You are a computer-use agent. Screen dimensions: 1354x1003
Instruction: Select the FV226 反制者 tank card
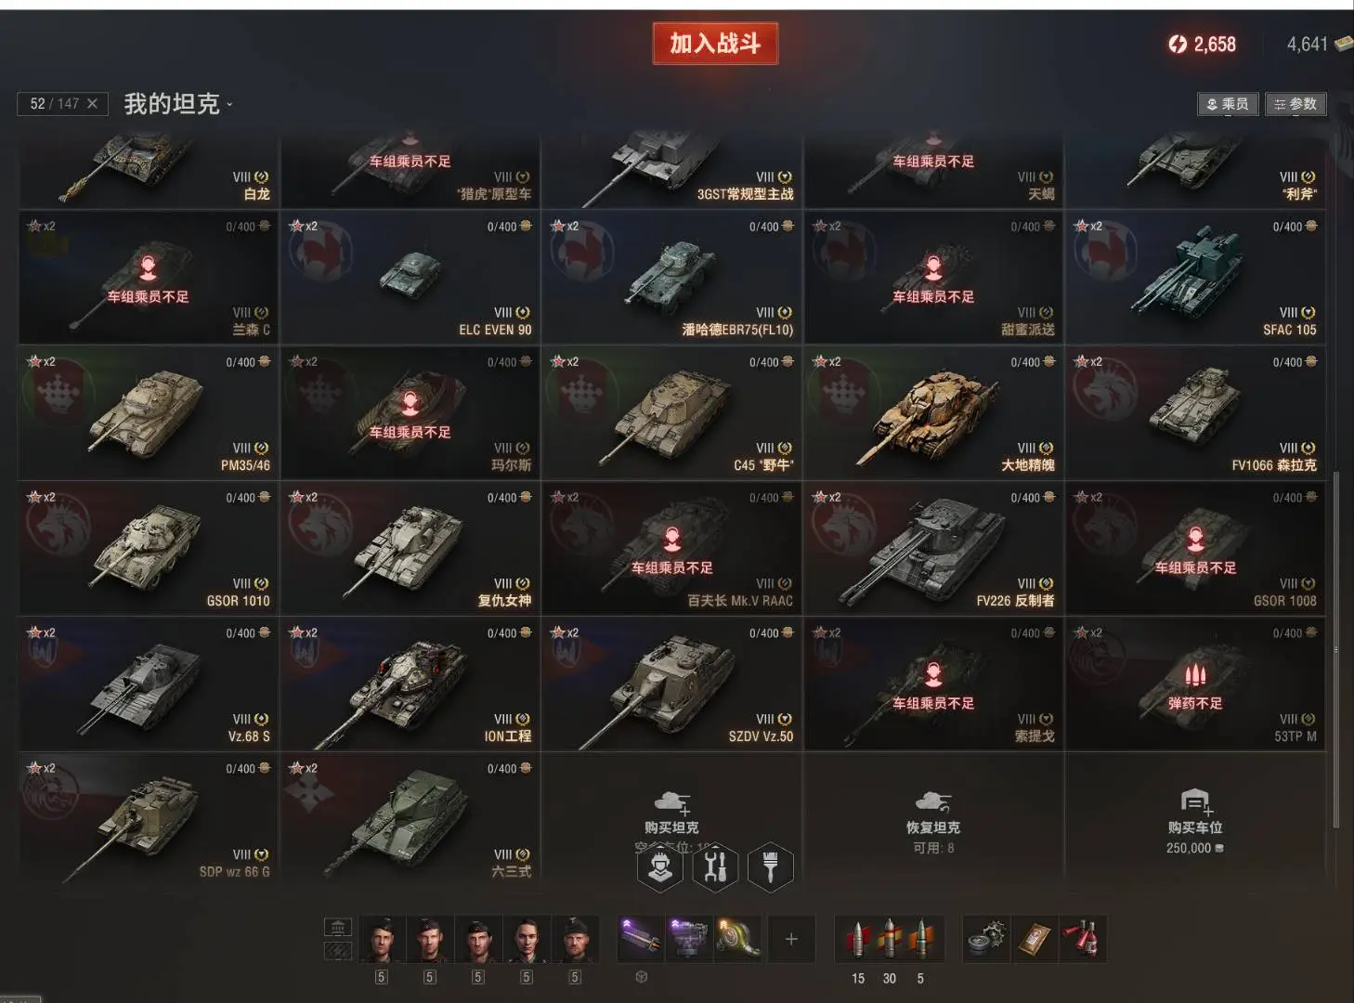(x=933, y=548)
